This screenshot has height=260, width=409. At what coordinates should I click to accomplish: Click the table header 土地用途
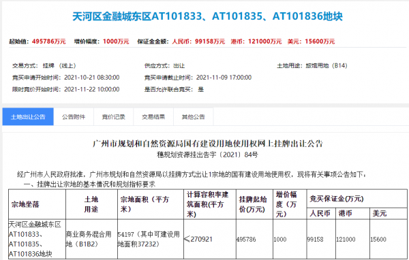point(91,204)
